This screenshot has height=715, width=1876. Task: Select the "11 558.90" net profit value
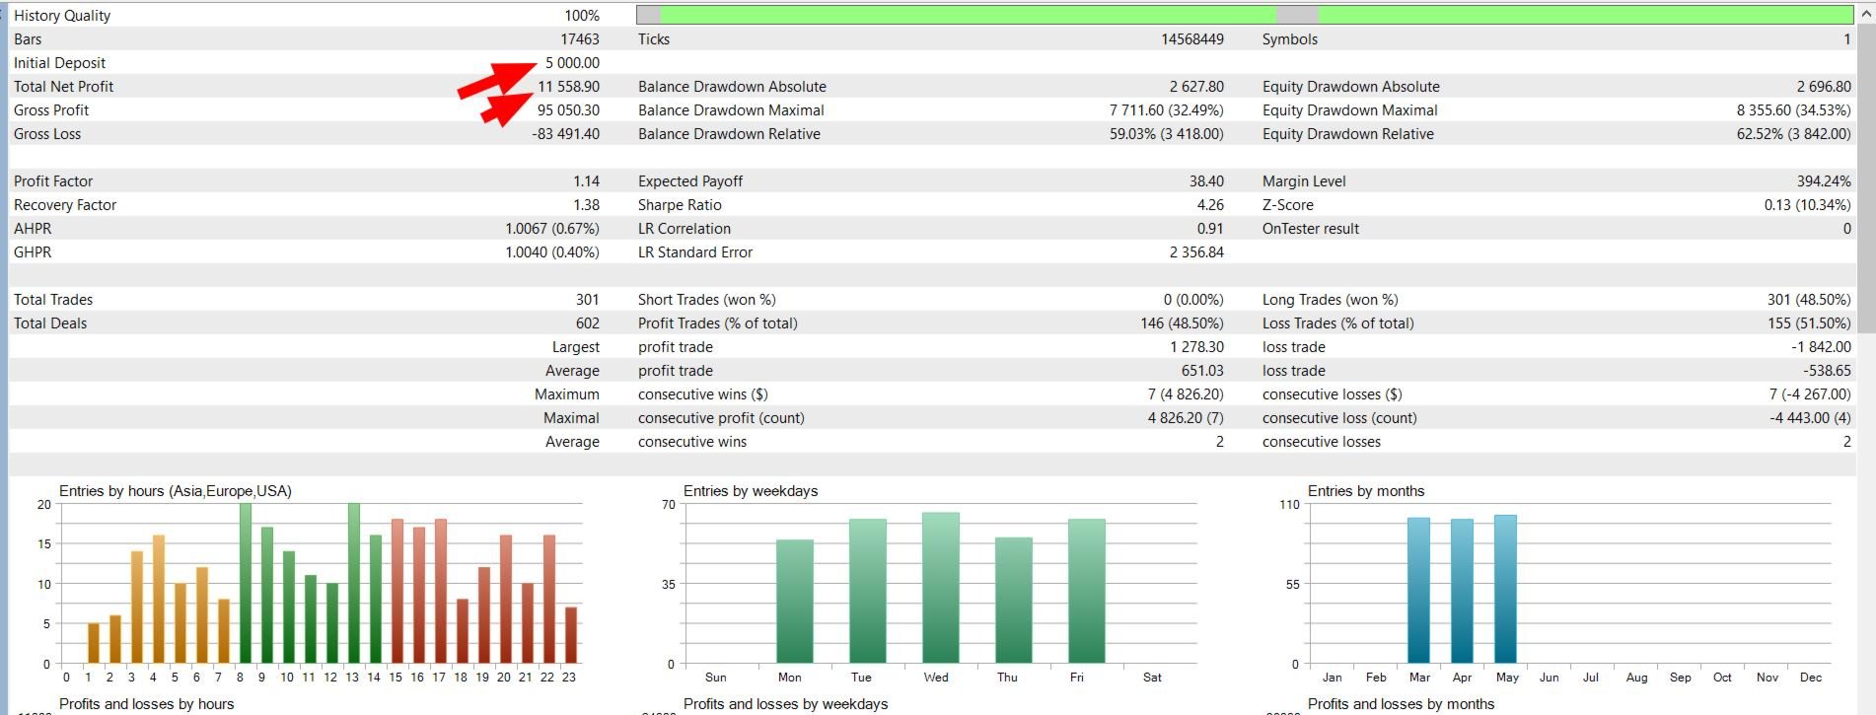click(568, 87)
